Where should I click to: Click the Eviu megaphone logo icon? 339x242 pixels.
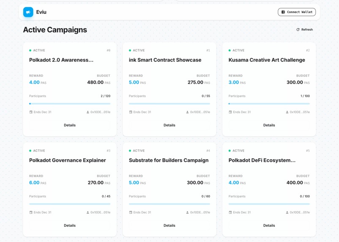pos(28,12)
